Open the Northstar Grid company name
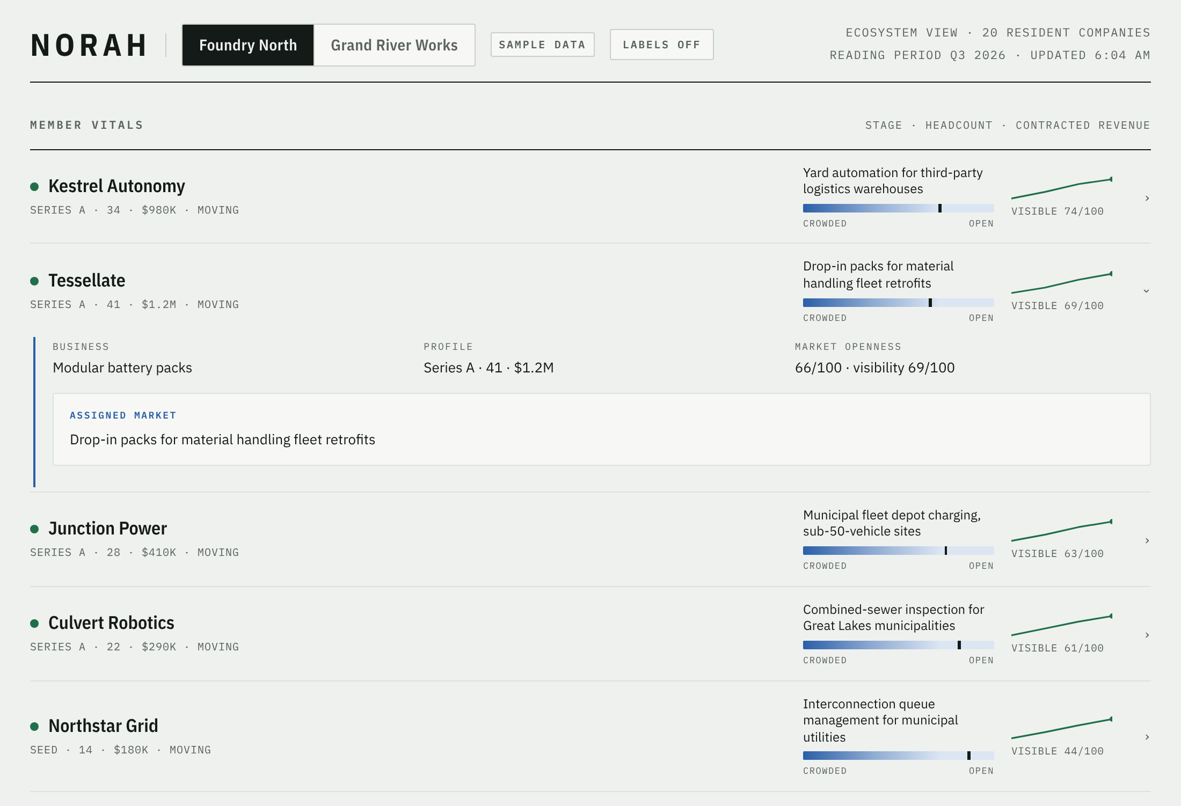1181x806 pixels. pos(103,726)
